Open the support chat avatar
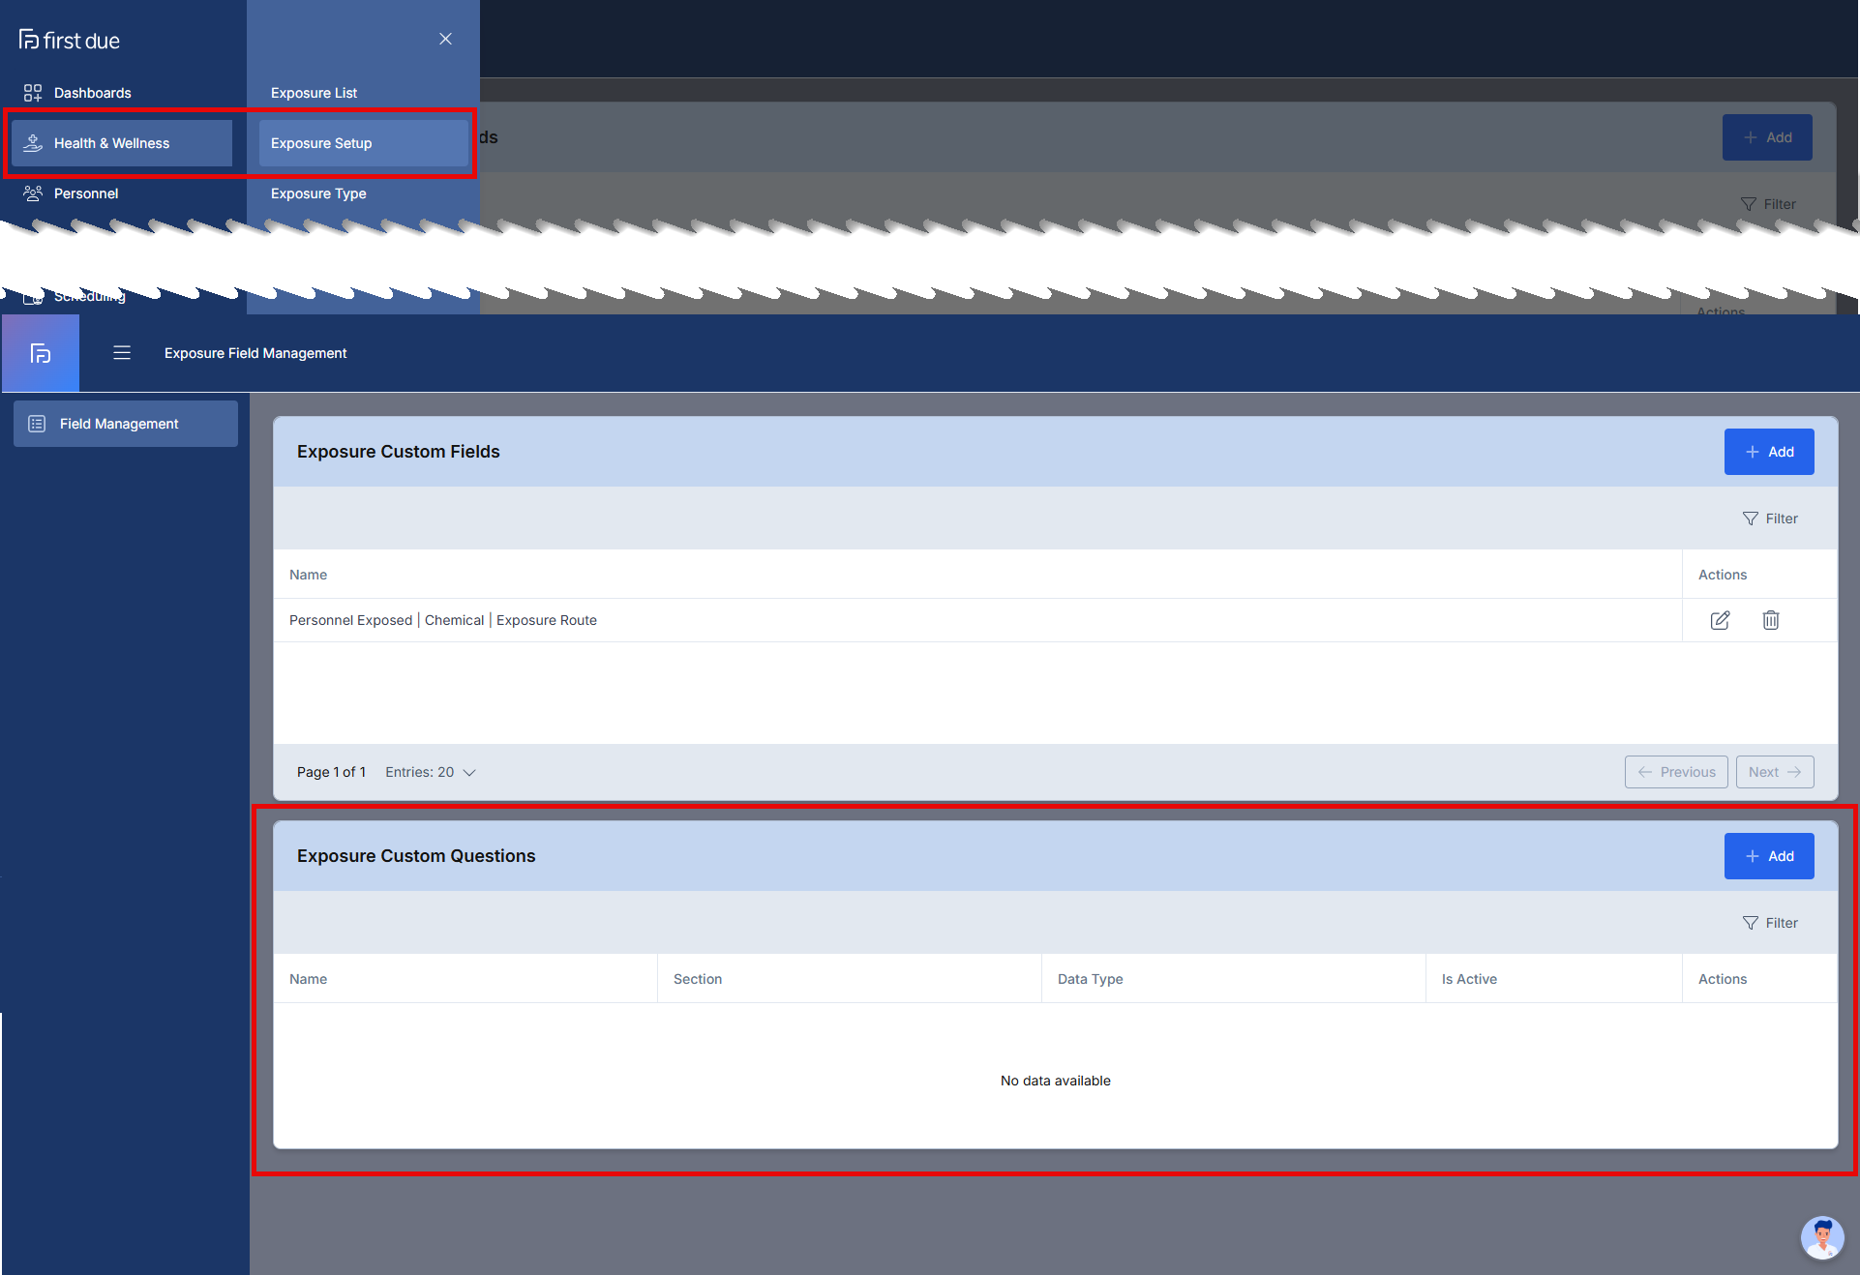Screen dimensions: 1860x1275 pyautogui.click(x=1822, y=1237)
